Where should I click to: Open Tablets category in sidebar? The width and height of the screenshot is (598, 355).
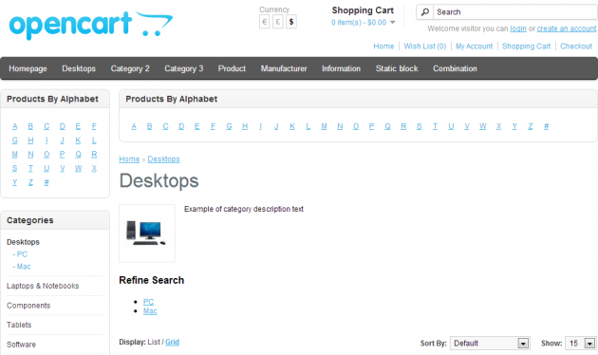(19, 325)
